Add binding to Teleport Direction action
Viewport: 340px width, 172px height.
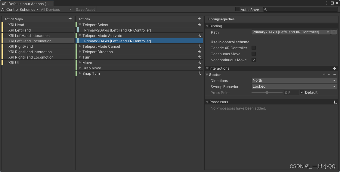pyautogui.click(x=199, y=52)
